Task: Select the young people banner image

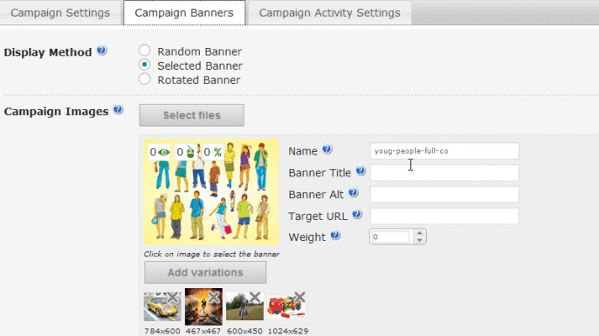Action: click(211, 192)
